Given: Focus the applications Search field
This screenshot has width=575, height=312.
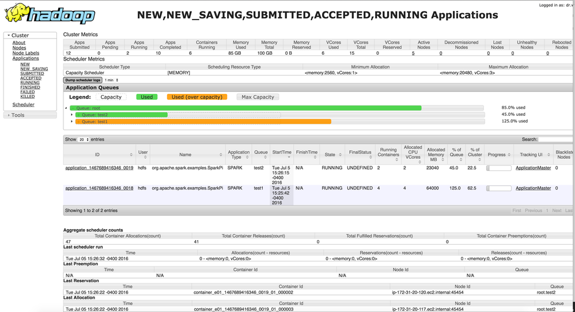Looking at the screenshot, I should [555, 139].
